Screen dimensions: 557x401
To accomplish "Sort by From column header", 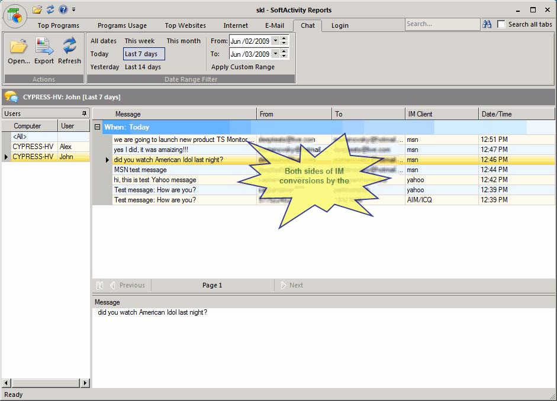I will pos(294,114).
